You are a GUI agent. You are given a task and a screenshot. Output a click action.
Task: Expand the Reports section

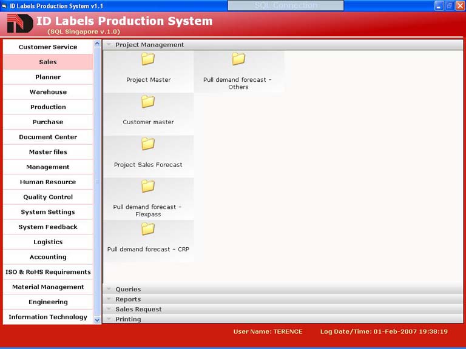pos(128,299)
